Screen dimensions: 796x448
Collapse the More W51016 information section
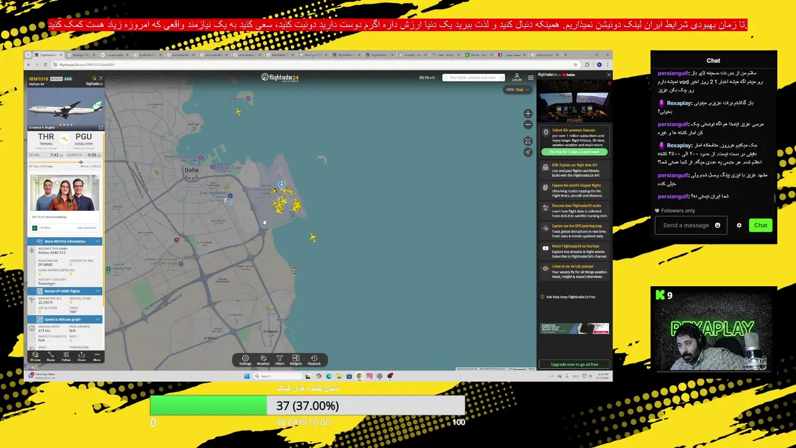(65, 241)
